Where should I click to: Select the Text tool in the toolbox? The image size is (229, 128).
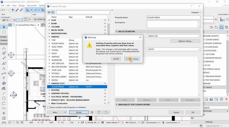[x=4, y=68]
